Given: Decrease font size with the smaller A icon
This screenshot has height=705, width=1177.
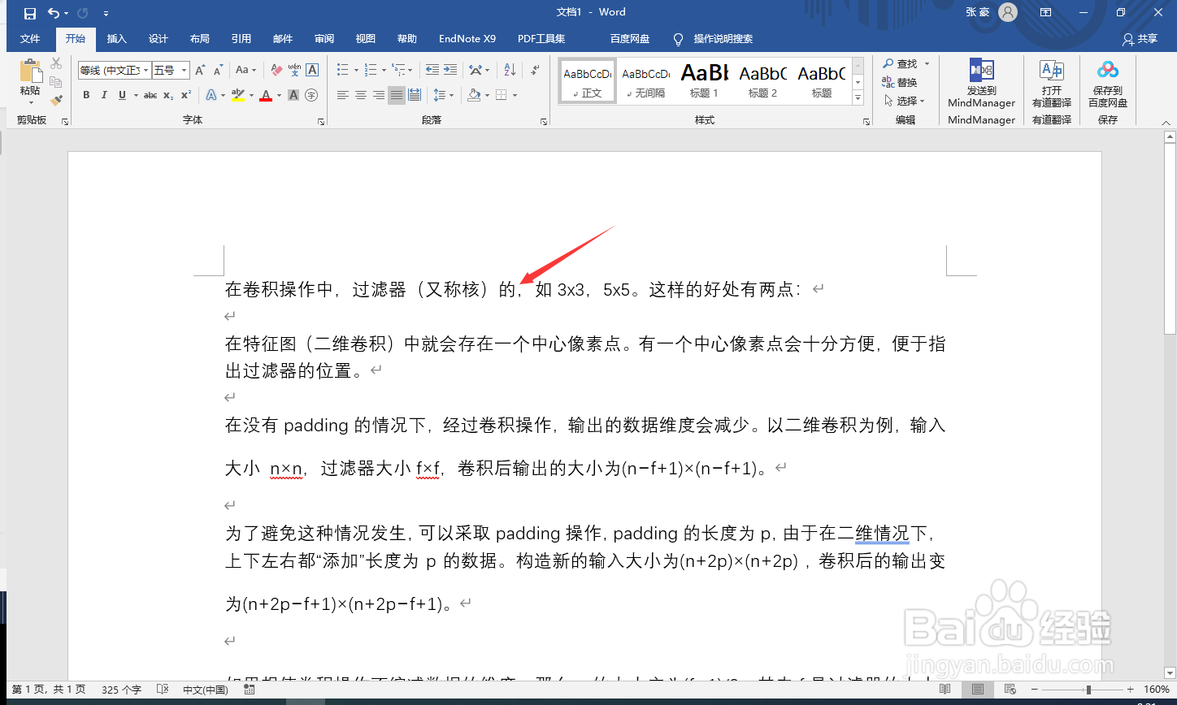Looking at the screenshot, I should 218,71.
